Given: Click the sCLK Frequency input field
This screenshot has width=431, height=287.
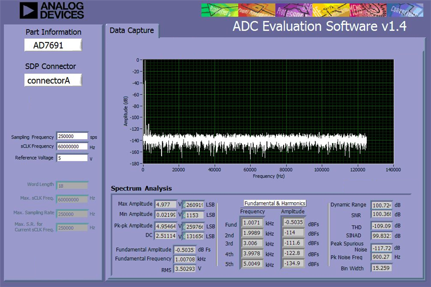Looking at the screenshot, I should (72, 146).
